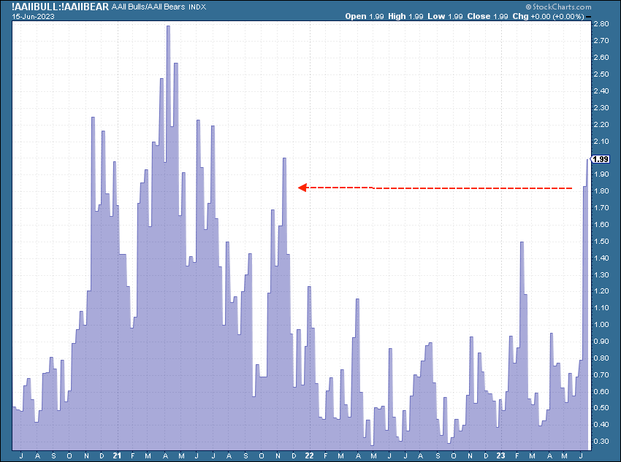The image size is (621, 462).
Task: Click the 1.99 current value tag
Action: click(600, 159)
